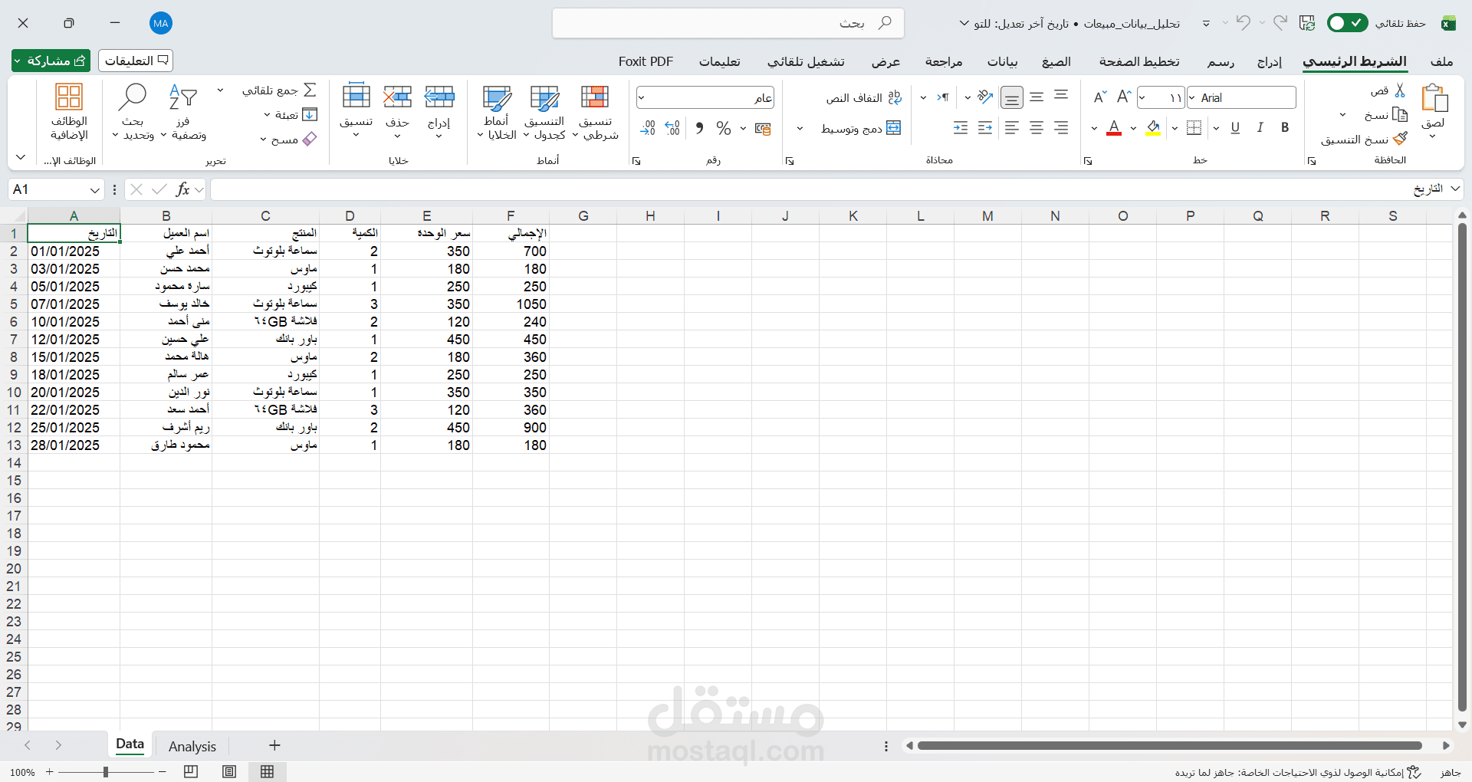Click the Paste (لصق) clipboard icon
This screenshot has height=782, width=1472.
tap(1434, 98)
